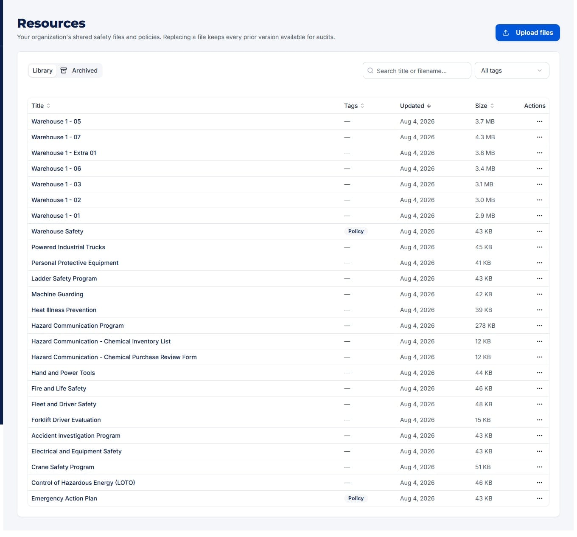This screenshot has height=537, width=577.
Task: Open actions menu for Warehouse Safety
Action: (539, 231)
